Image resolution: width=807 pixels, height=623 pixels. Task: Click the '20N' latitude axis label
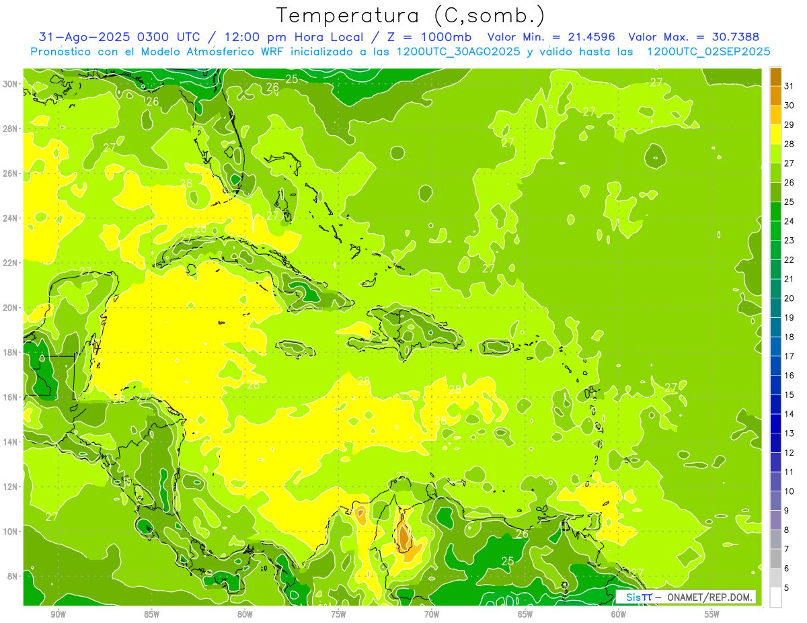(10, 308)
